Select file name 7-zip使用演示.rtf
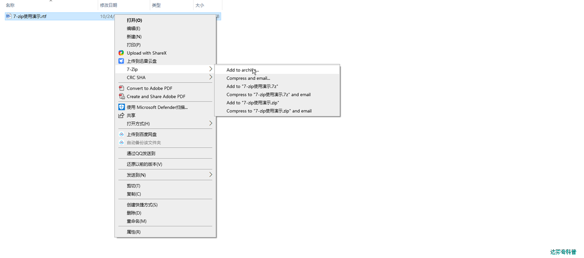The width and height of the screenshot is (584, 258). tap(30, 16)
